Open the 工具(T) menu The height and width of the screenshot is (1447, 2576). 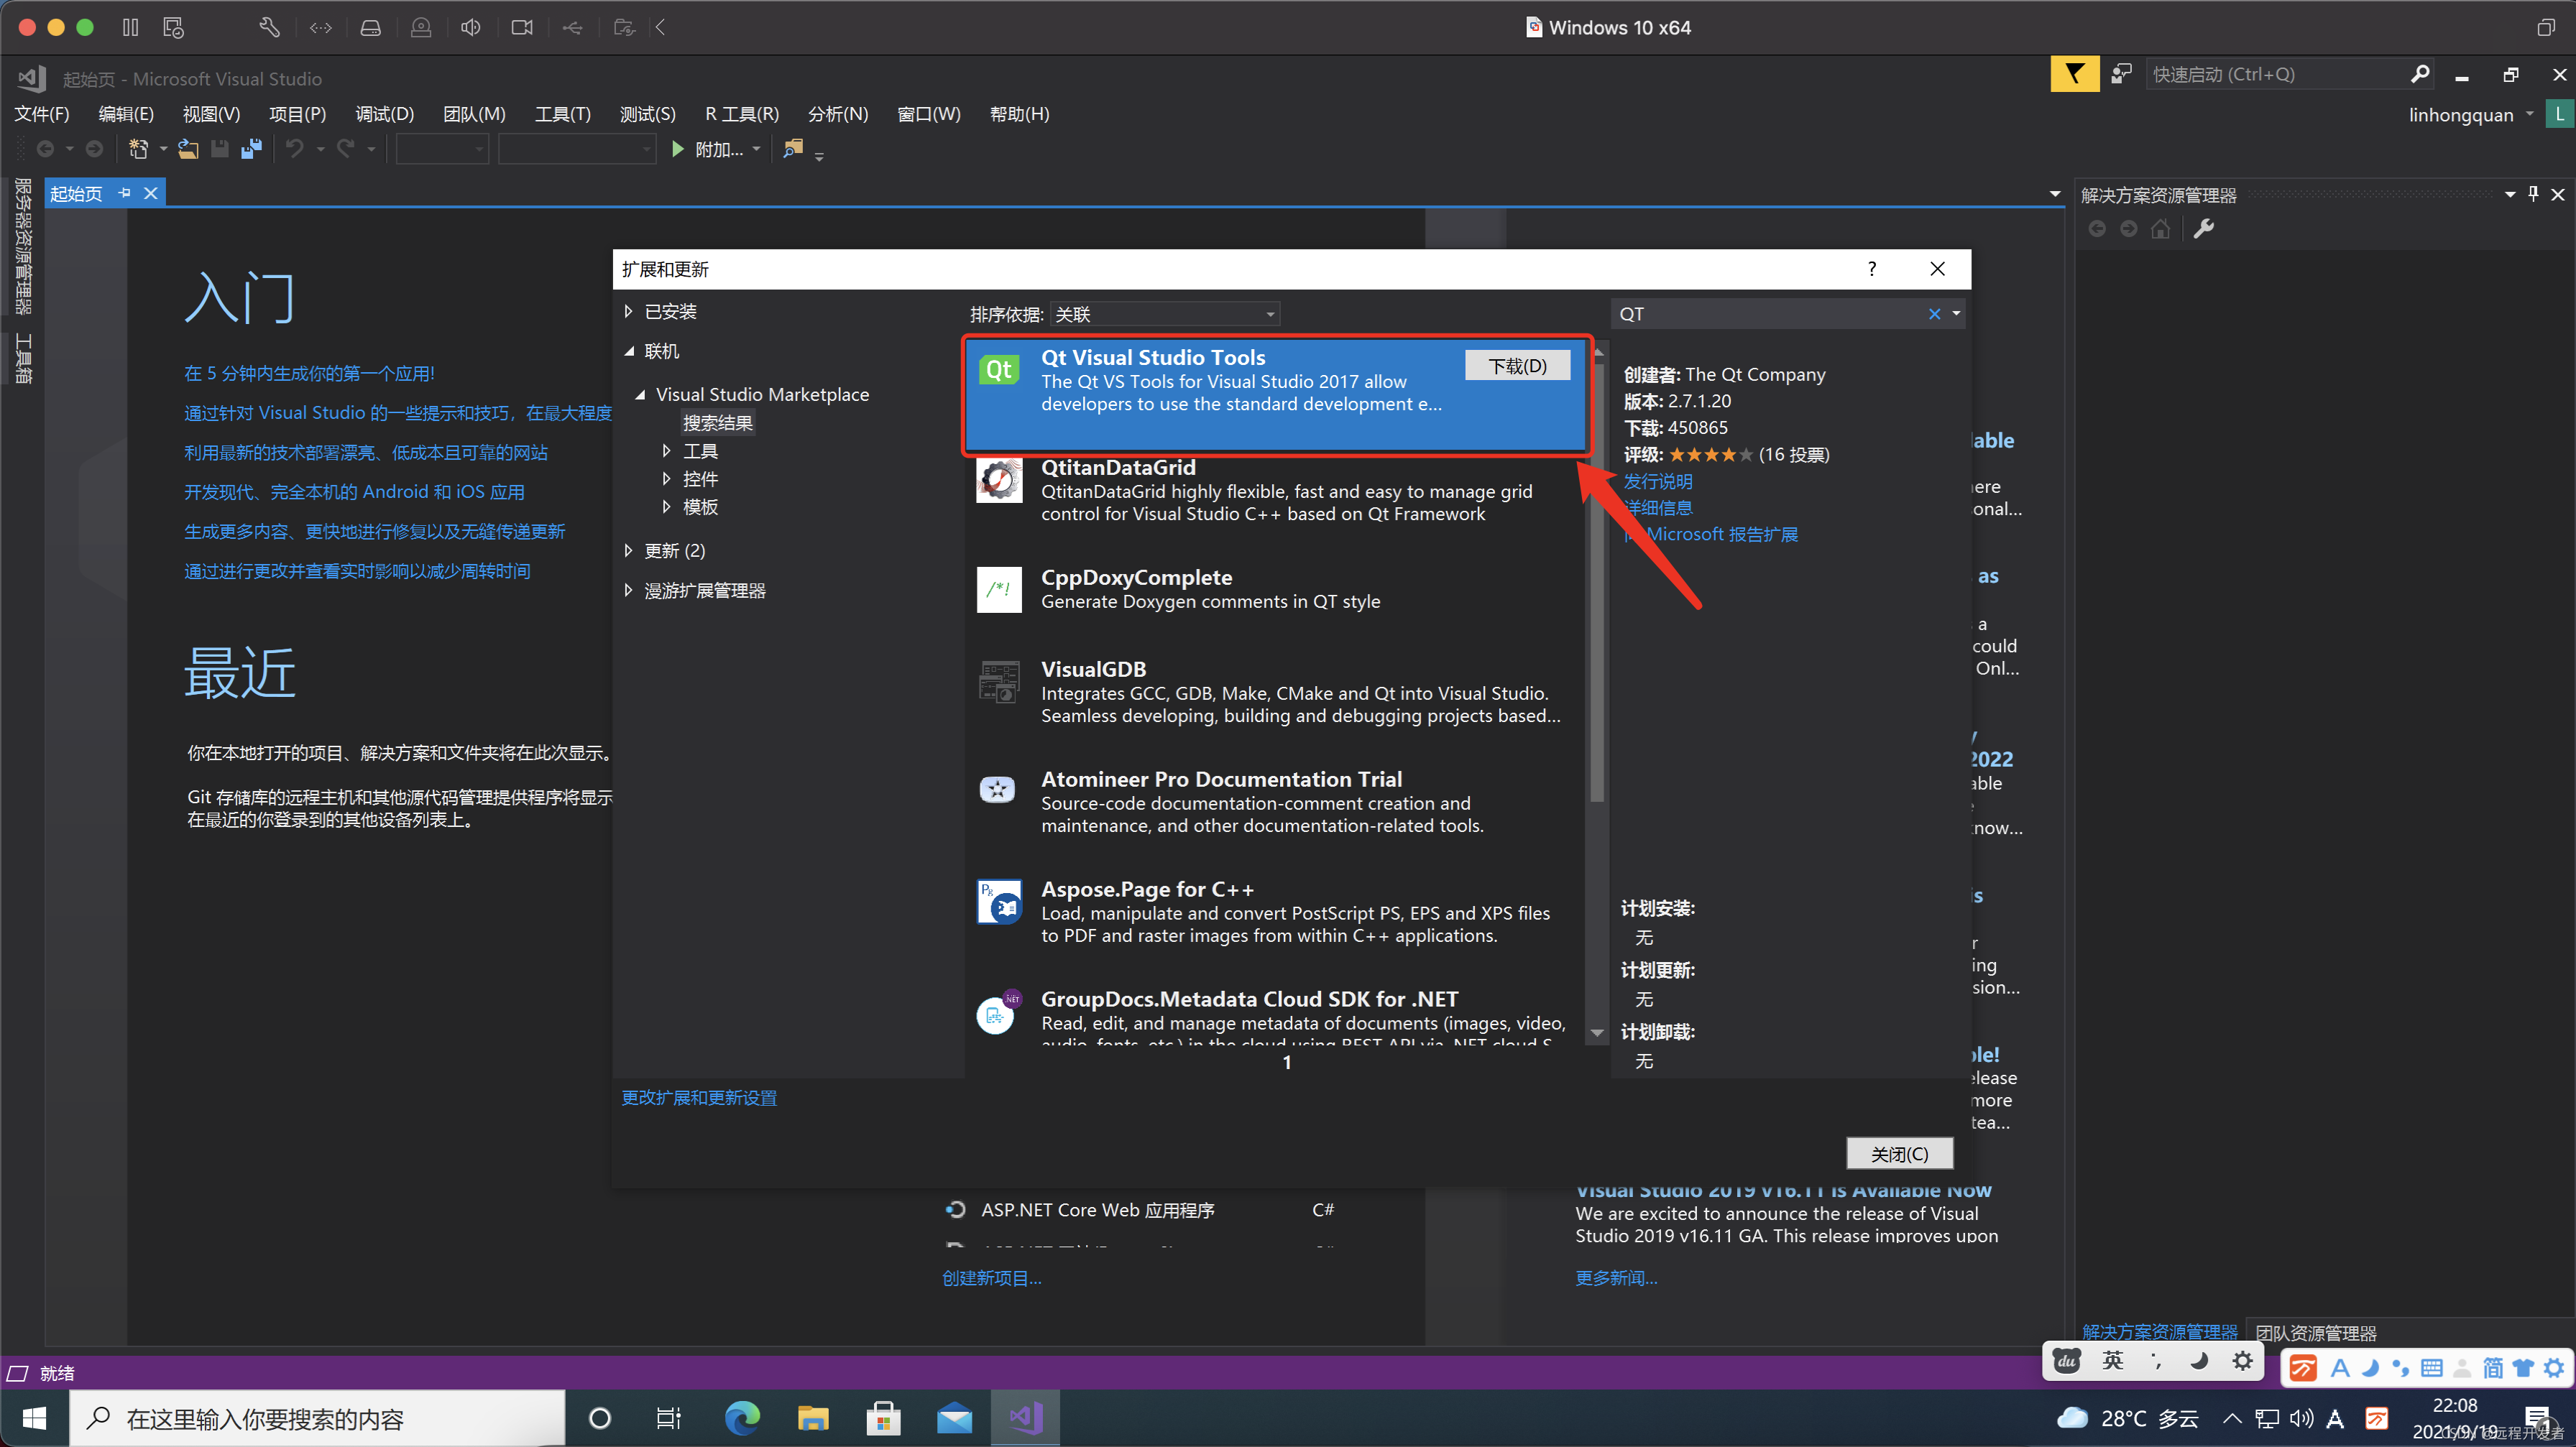coord(563,114)
